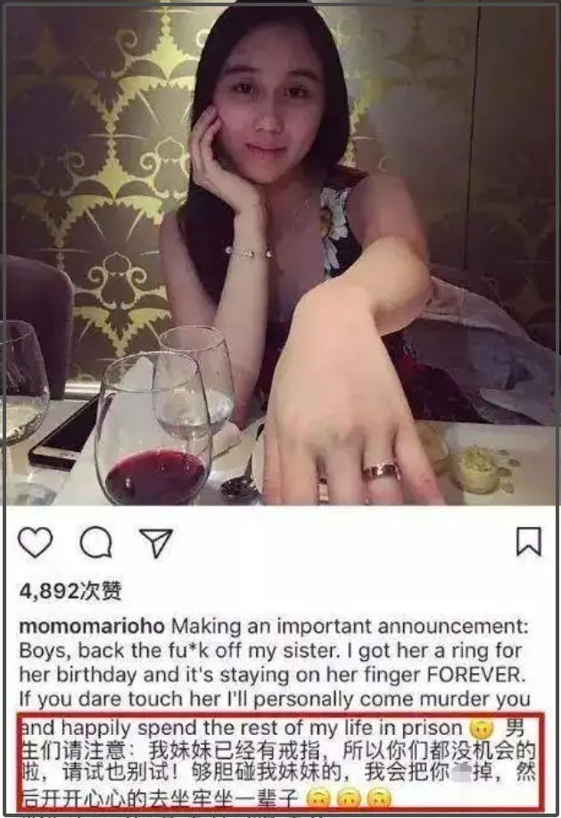This screenshot has width=561, height=818.
Task: Share the post using paper plane icon
Action: click(155, 542)
